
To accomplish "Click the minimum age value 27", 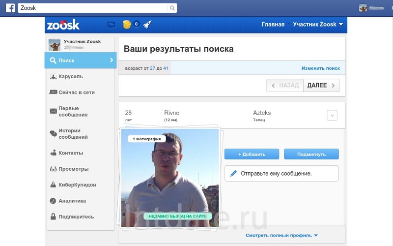I will coord(152,68).
